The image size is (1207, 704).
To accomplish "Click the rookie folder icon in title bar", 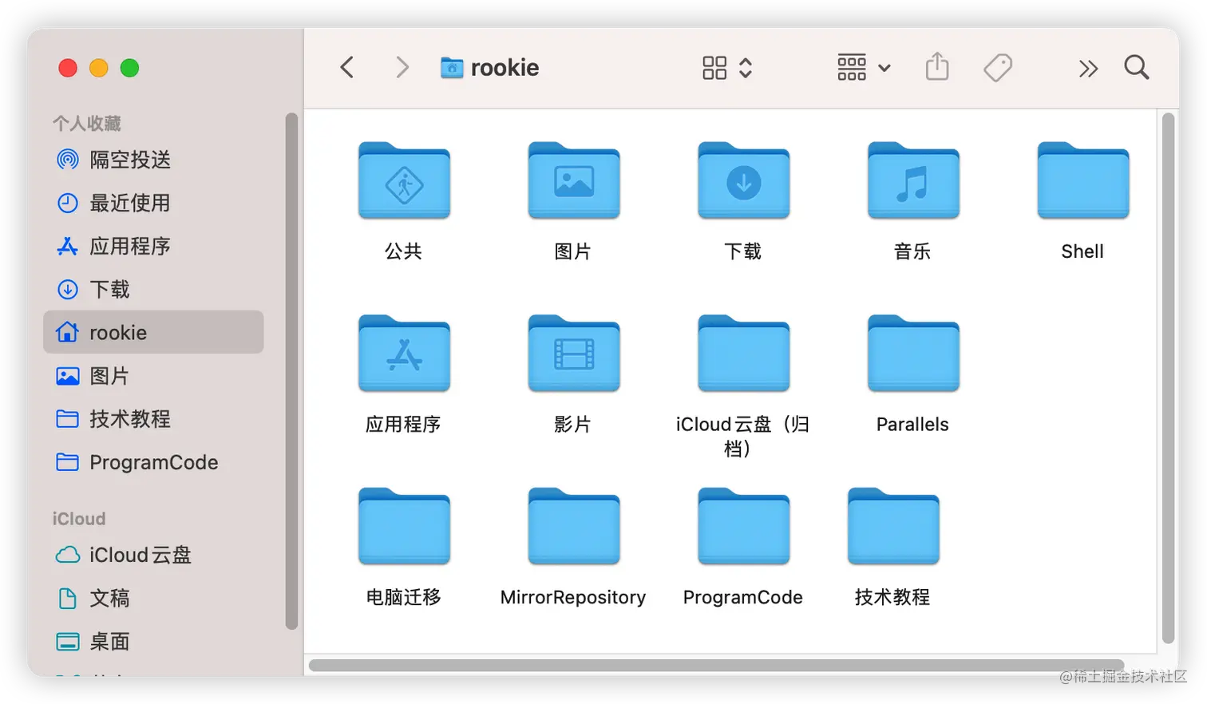I will point(452,68).
